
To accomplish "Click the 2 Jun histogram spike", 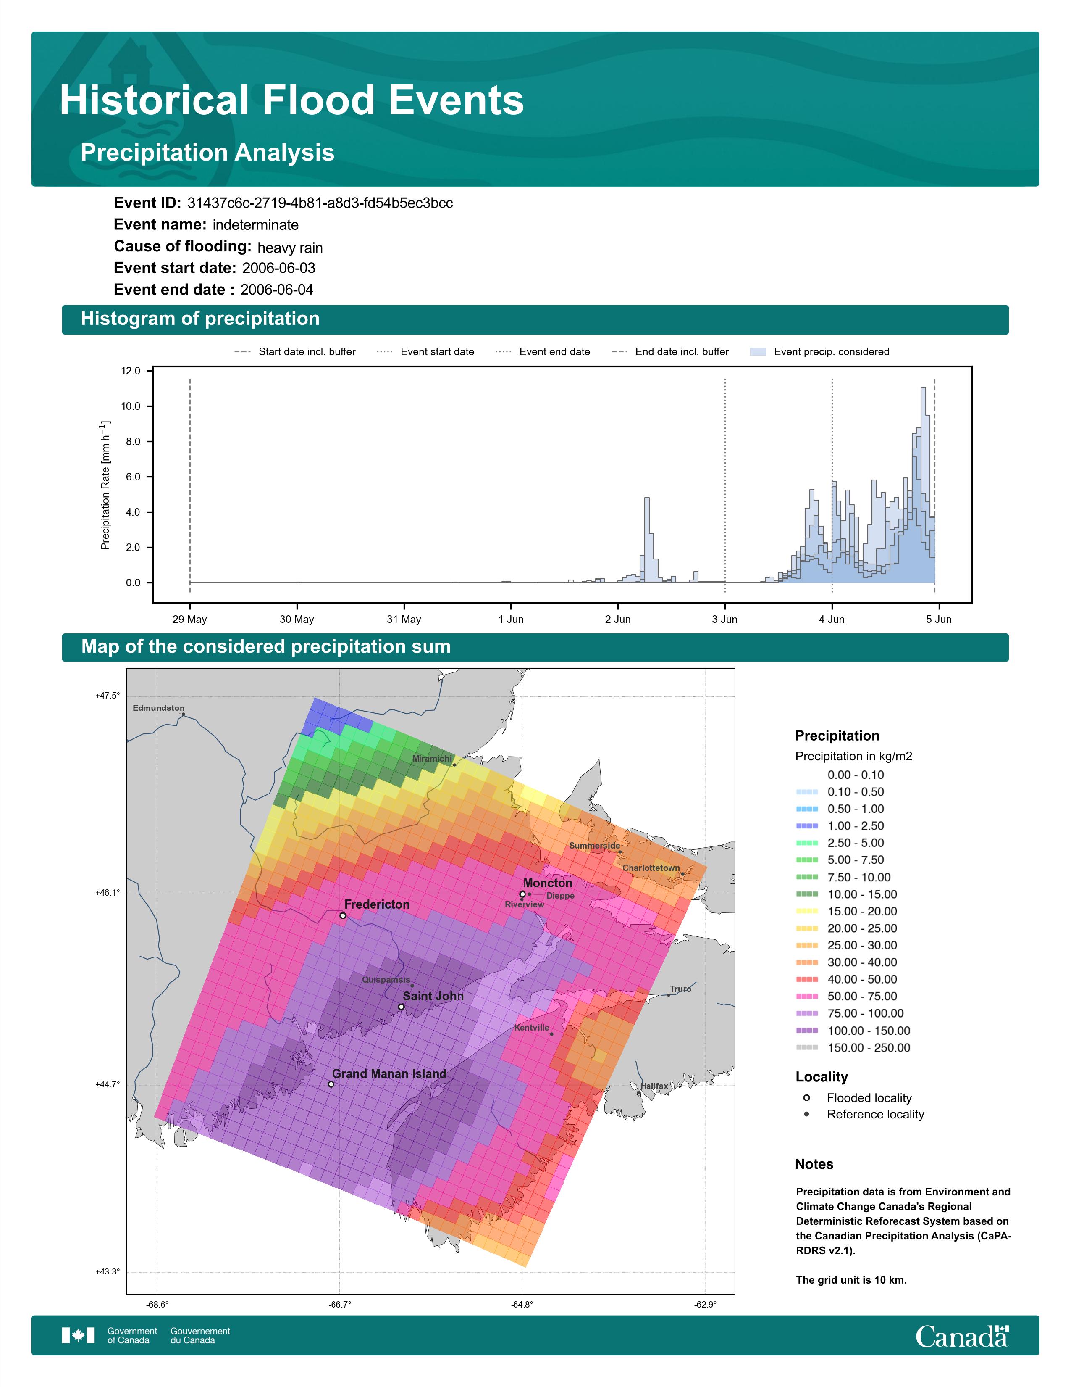I will [x=646, y=540].
